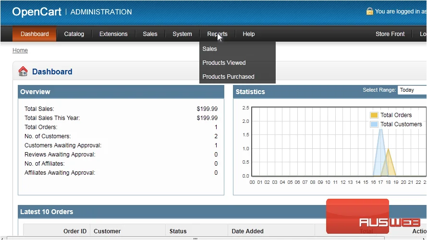Click the yellow Total Orders legend swatch
Screen dimensions: 427x240
[374, 115]
